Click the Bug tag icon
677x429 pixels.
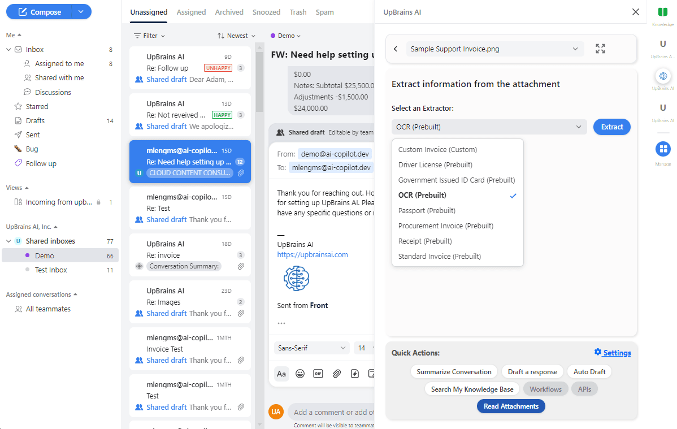point(18,149)
